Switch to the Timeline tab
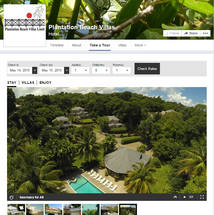214x215 pixels. pos(57,45)
